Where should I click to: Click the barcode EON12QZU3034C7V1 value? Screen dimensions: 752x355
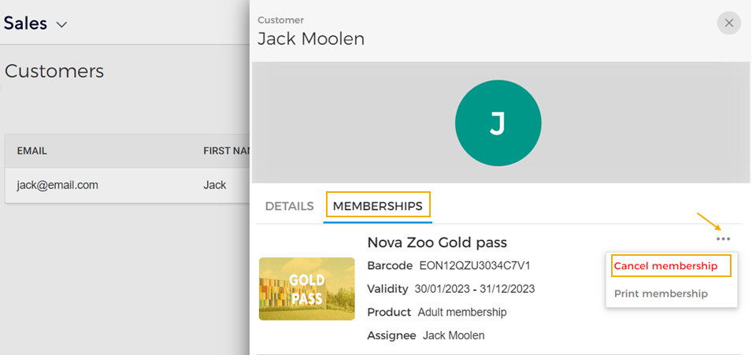click(475, 265)
